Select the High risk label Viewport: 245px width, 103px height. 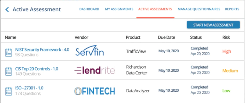point(227,51)
